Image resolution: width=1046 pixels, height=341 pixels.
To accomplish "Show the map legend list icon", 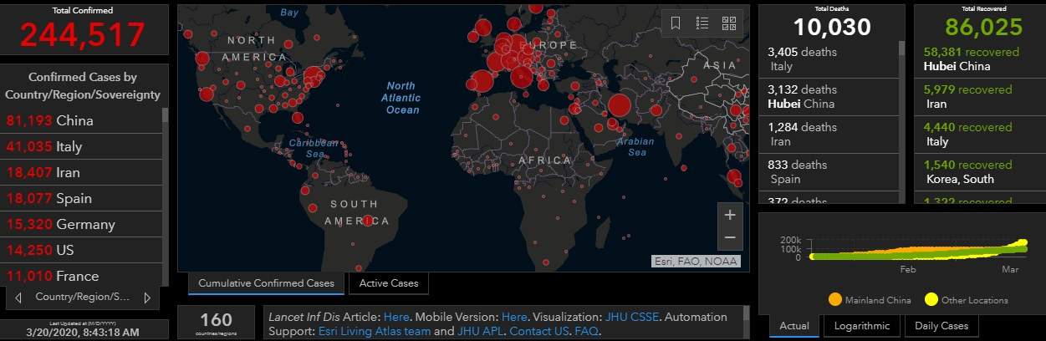I will 702,23.
